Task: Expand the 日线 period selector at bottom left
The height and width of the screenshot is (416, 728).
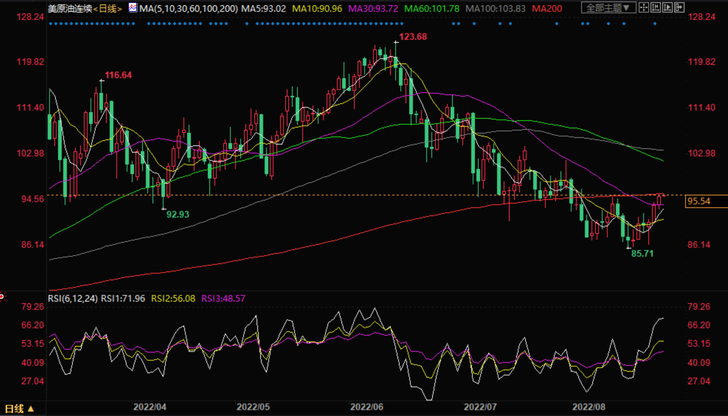Action: 20,409
